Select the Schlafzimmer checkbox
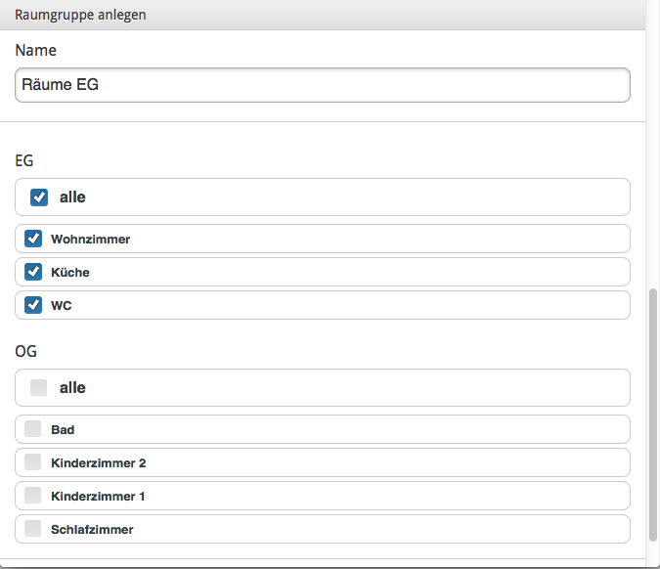 pos(33,529)
